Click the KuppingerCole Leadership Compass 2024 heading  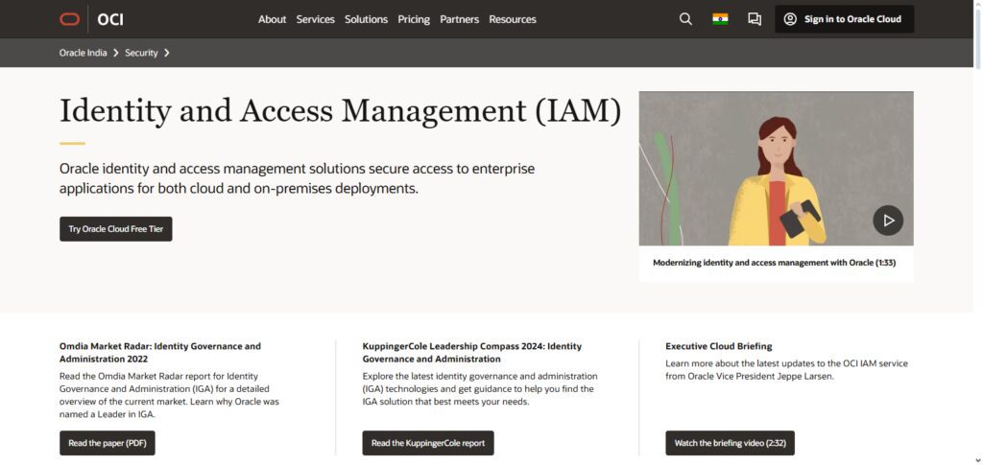pos(472,353)
